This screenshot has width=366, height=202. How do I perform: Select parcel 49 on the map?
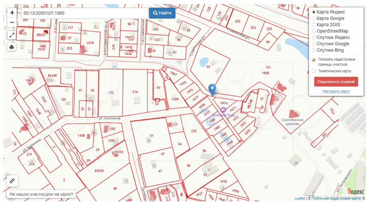[115, 188]
